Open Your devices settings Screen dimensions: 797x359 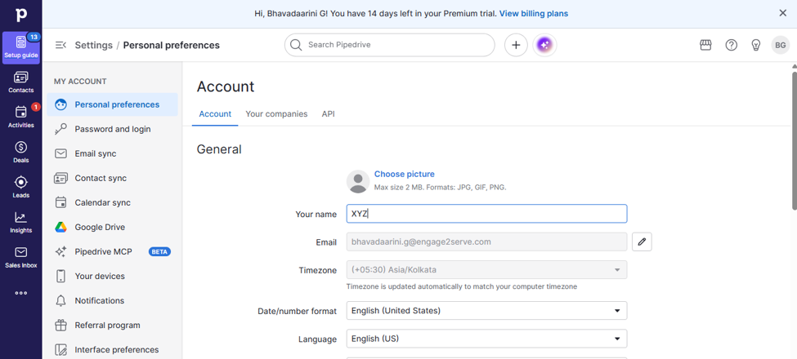coord(112,276)
